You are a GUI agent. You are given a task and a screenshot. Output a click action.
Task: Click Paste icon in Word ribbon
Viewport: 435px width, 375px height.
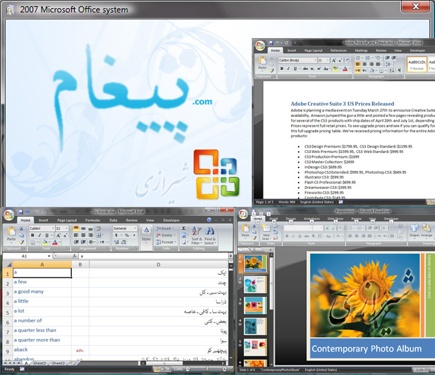click(262, 62)
